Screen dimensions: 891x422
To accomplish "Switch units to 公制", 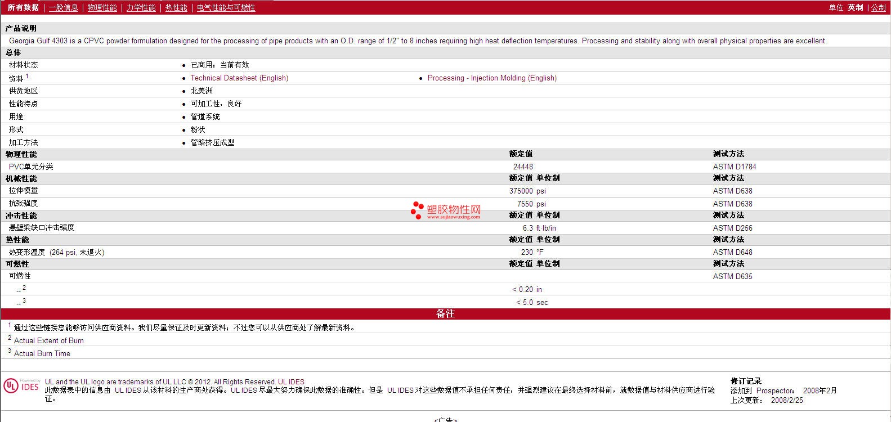I will [x=879, y=7].
